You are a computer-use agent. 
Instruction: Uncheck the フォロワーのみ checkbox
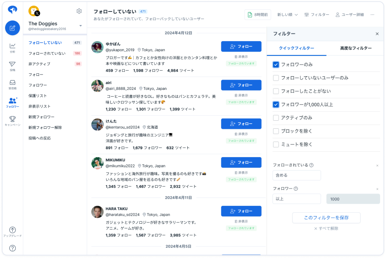pos(276,64)
